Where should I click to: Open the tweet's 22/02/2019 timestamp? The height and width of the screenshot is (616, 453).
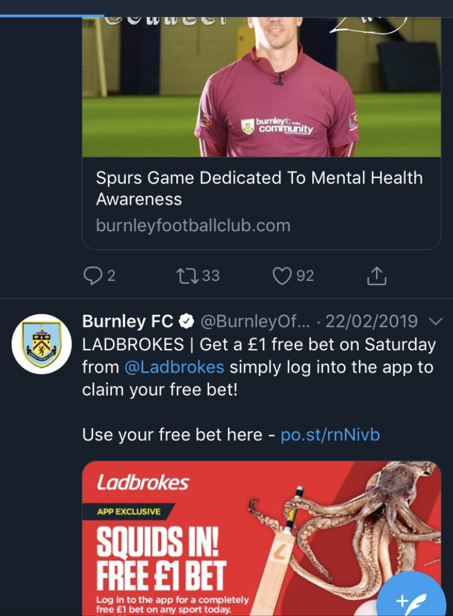[371, 321]
